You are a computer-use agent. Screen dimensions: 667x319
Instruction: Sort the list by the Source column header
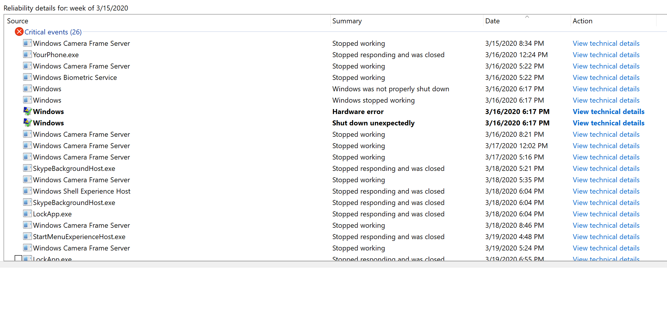tap(18, 21)
